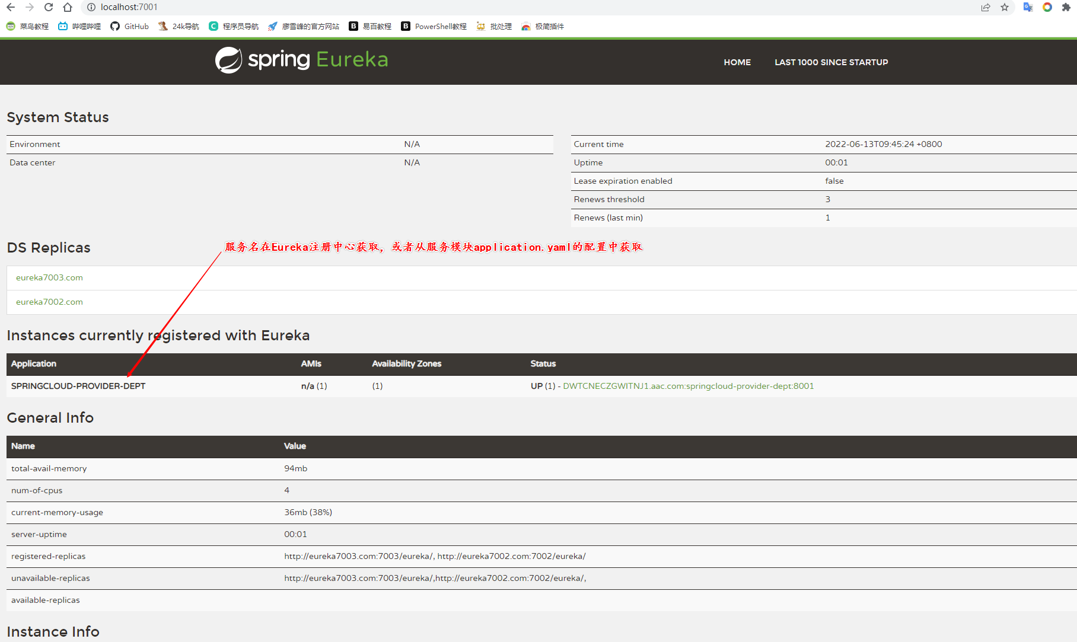Click the Lease expiration enabled false value

[834, 181]
